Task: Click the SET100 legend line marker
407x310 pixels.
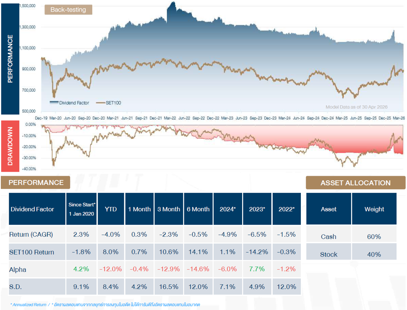Action: (100, 103)
